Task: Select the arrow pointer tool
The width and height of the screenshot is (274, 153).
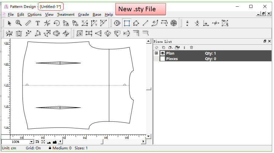Action: (9, 23)
